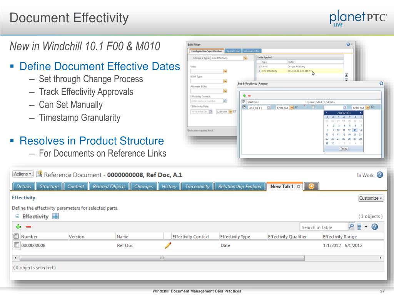Open the Traceability tab
Viewport: 394px width, 295px height.
point(197,186)
